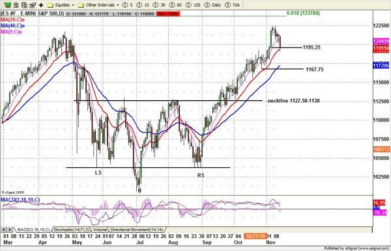Click the orange 106113 price marker
This screenshot has height=251, width=391.
(x=381, y=150)
